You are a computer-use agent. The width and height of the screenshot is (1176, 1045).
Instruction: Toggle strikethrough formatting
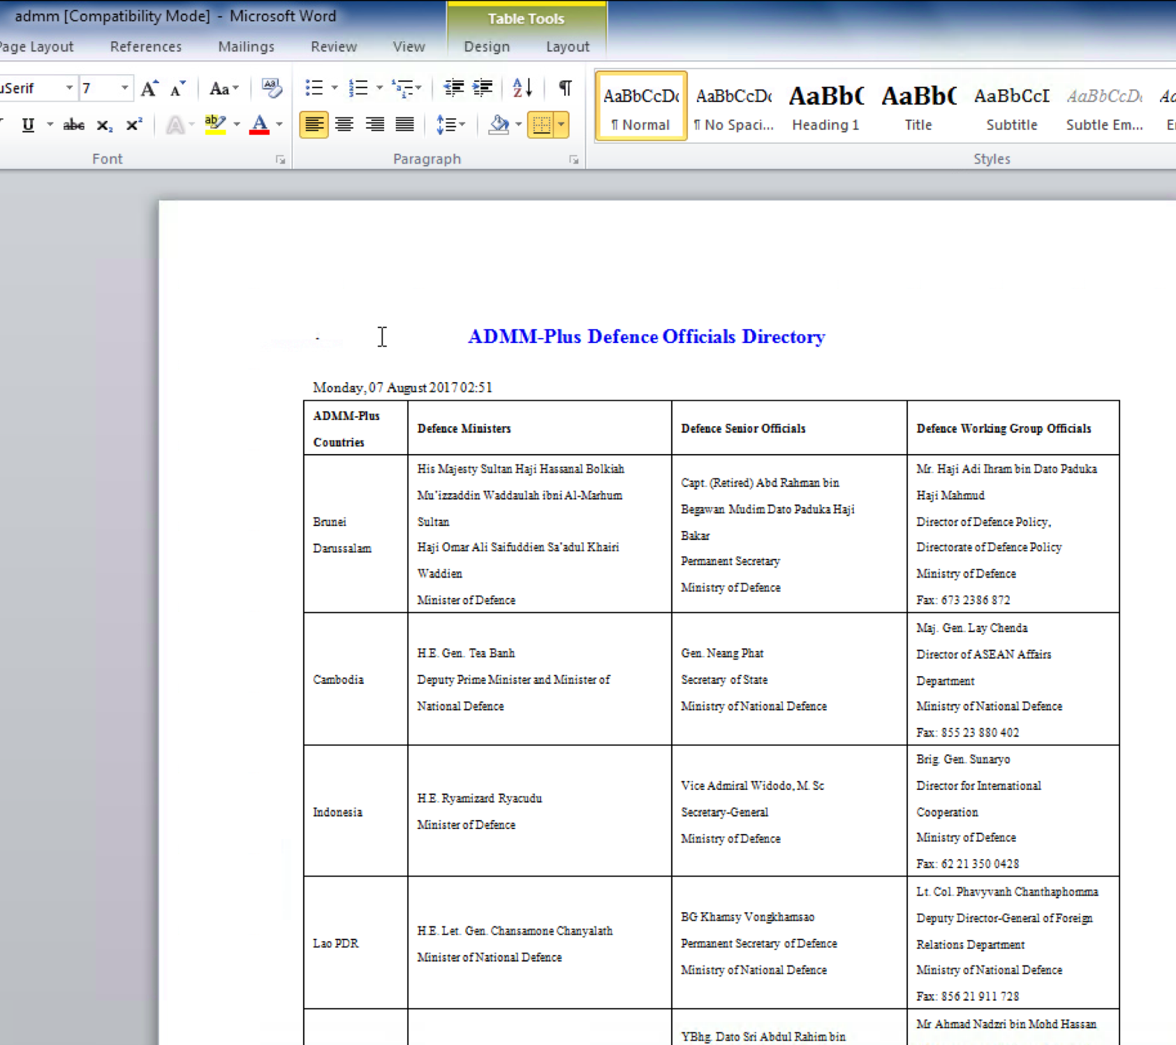pyautogui.click(x=73, y=125)
